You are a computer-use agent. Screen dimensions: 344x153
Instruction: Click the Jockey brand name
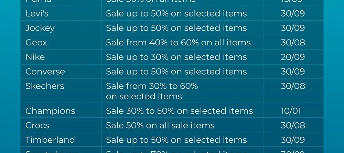coord(40,28)
